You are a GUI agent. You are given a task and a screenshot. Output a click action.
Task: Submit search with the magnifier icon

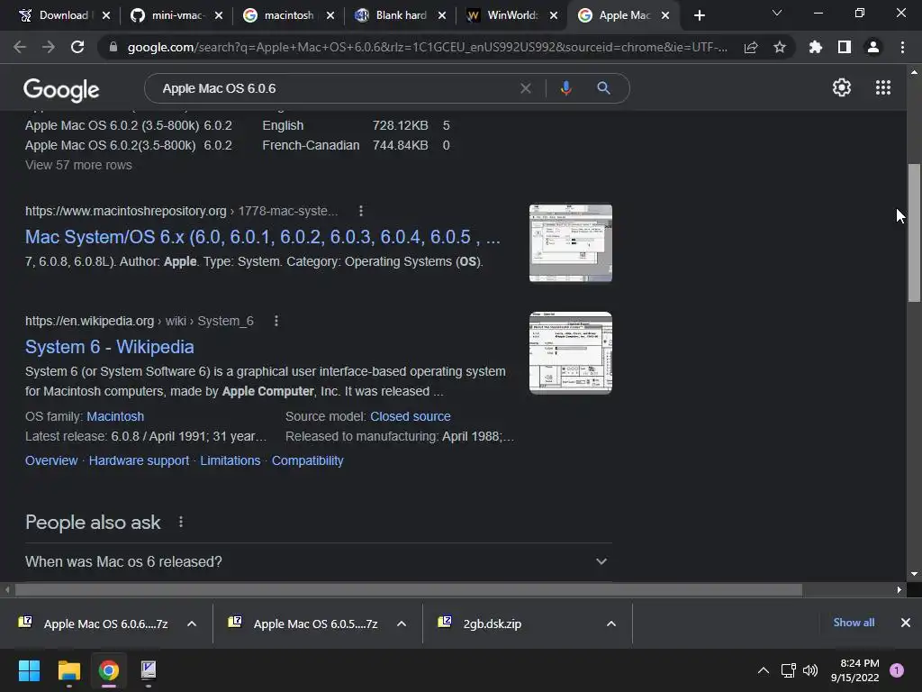(x=603, y=88)
